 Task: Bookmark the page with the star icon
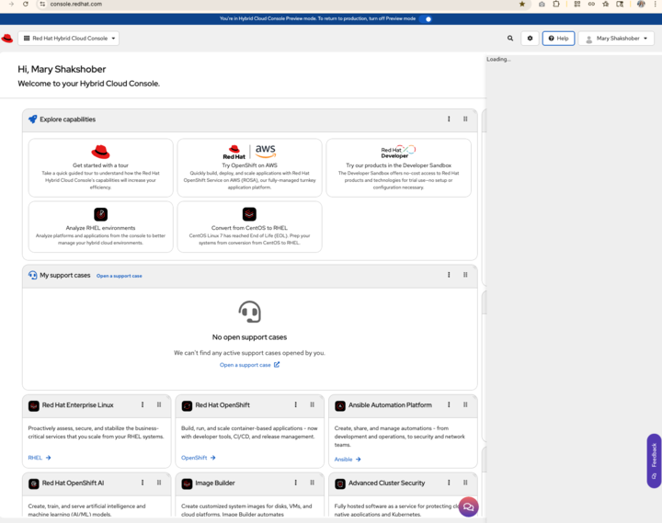522,5
